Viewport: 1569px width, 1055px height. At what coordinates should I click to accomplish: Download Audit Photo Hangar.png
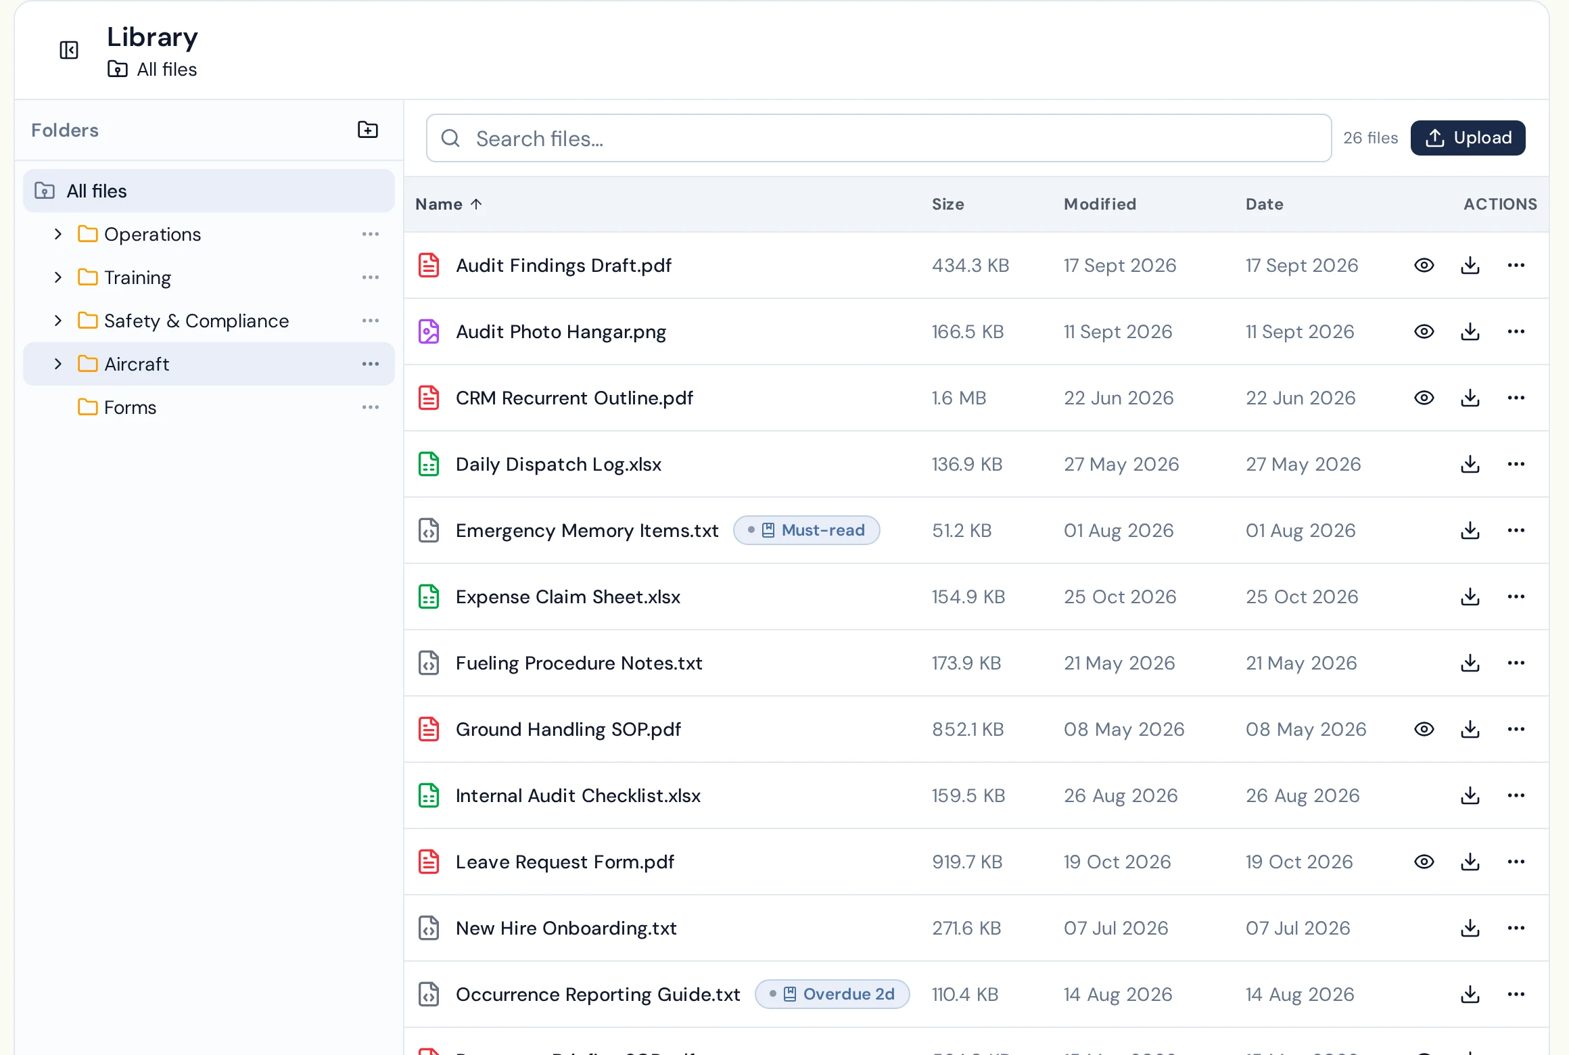tap(1470, 331)
